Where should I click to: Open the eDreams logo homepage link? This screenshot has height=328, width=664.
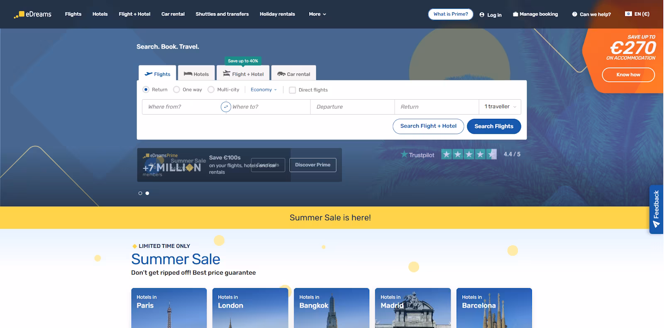click(32, 14)
